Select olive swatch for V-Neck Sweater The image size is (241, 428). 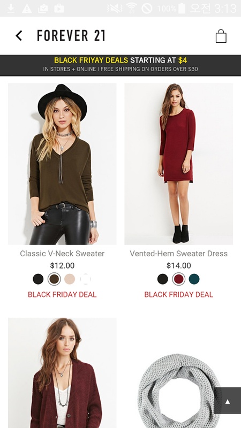[x=54, y=279]
